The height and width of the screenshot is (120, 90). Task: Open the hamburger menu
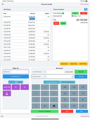(x=3, y=4)
